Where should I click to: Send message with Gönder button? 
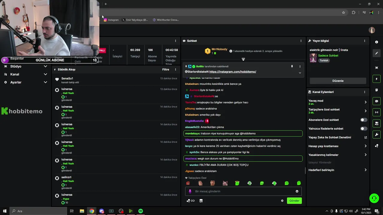pyautogui.click(x=294, y=201)
